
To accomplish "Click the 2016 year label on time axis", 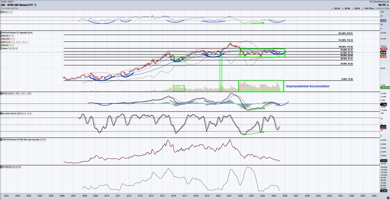I will 174,196.
